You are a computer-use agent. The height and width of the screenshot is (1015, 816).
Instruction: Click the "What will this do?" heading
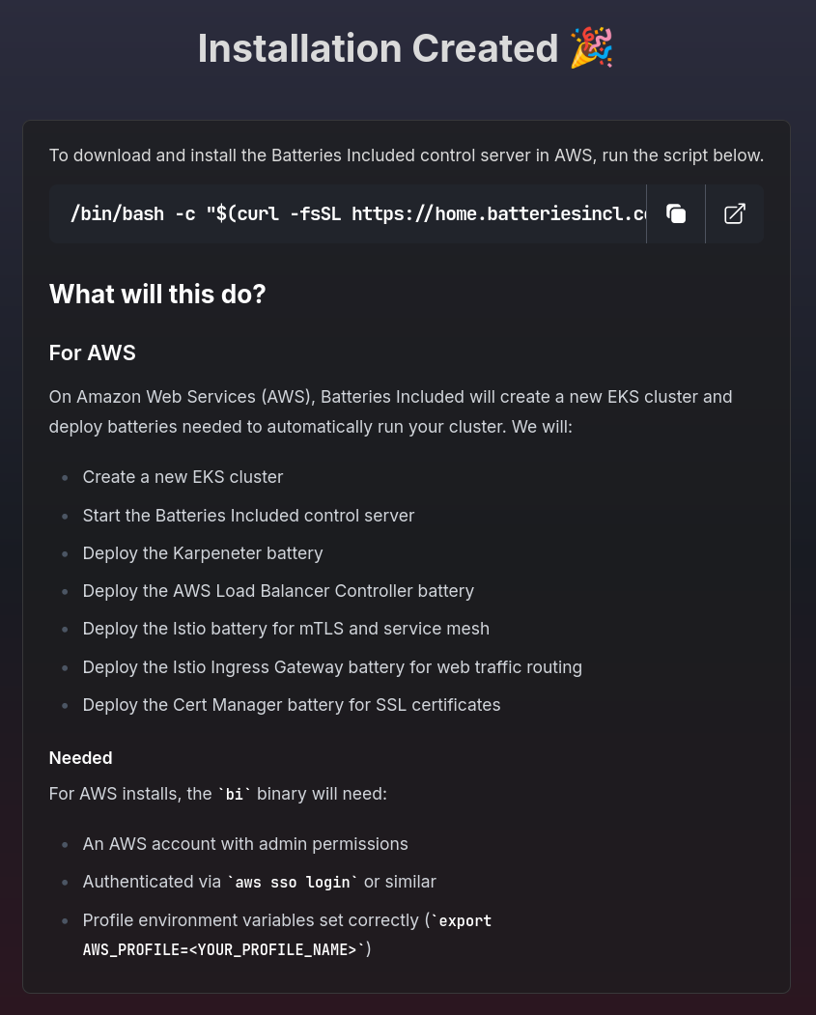pyautogui.click(x=157, y=294)
